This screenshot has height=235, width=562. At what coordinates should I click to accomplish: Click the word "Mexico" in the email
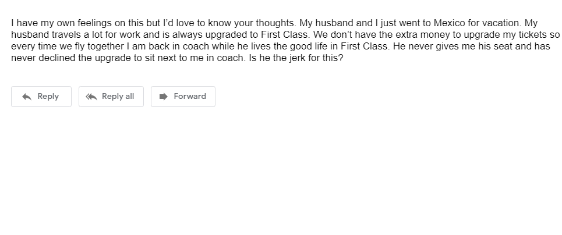coord(450,23)
